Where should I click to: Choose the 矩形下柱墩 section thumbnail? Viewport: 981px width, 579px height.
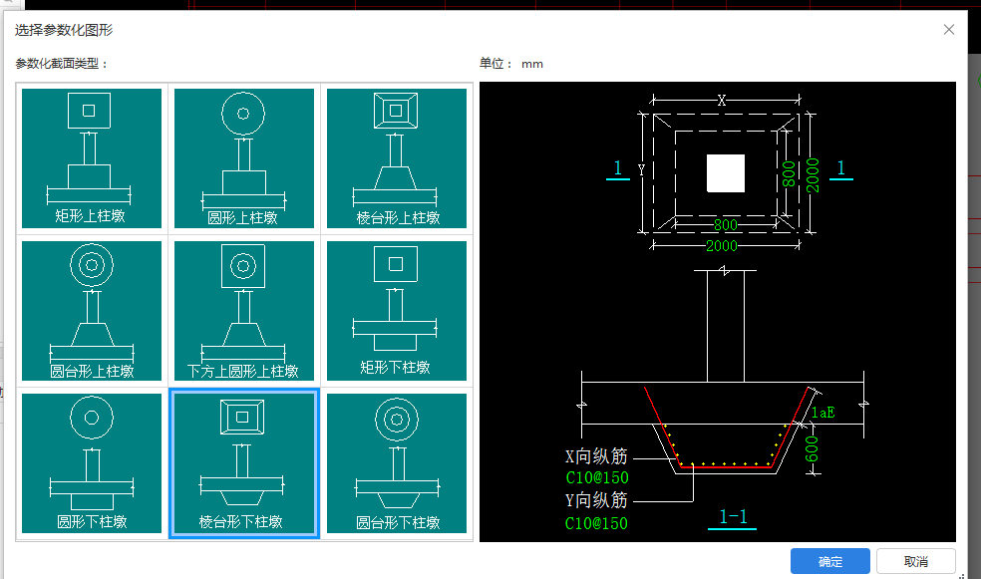tap(397, 311)
